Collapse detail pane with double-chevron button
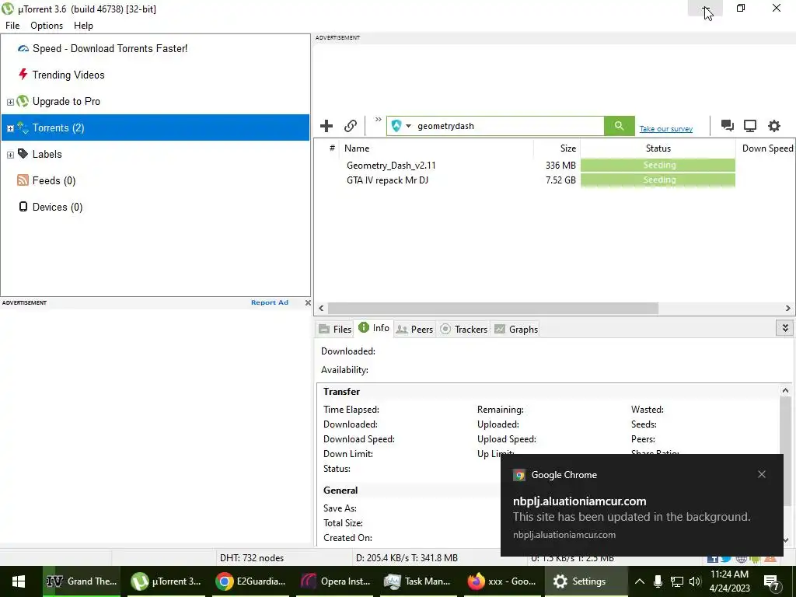Screen dimensions: 796x597 (785, 328)
